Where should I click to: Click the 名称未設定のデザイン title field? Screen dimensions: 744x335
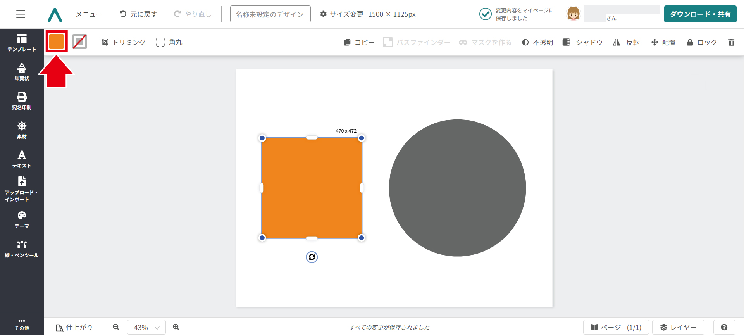pos(270,14)
